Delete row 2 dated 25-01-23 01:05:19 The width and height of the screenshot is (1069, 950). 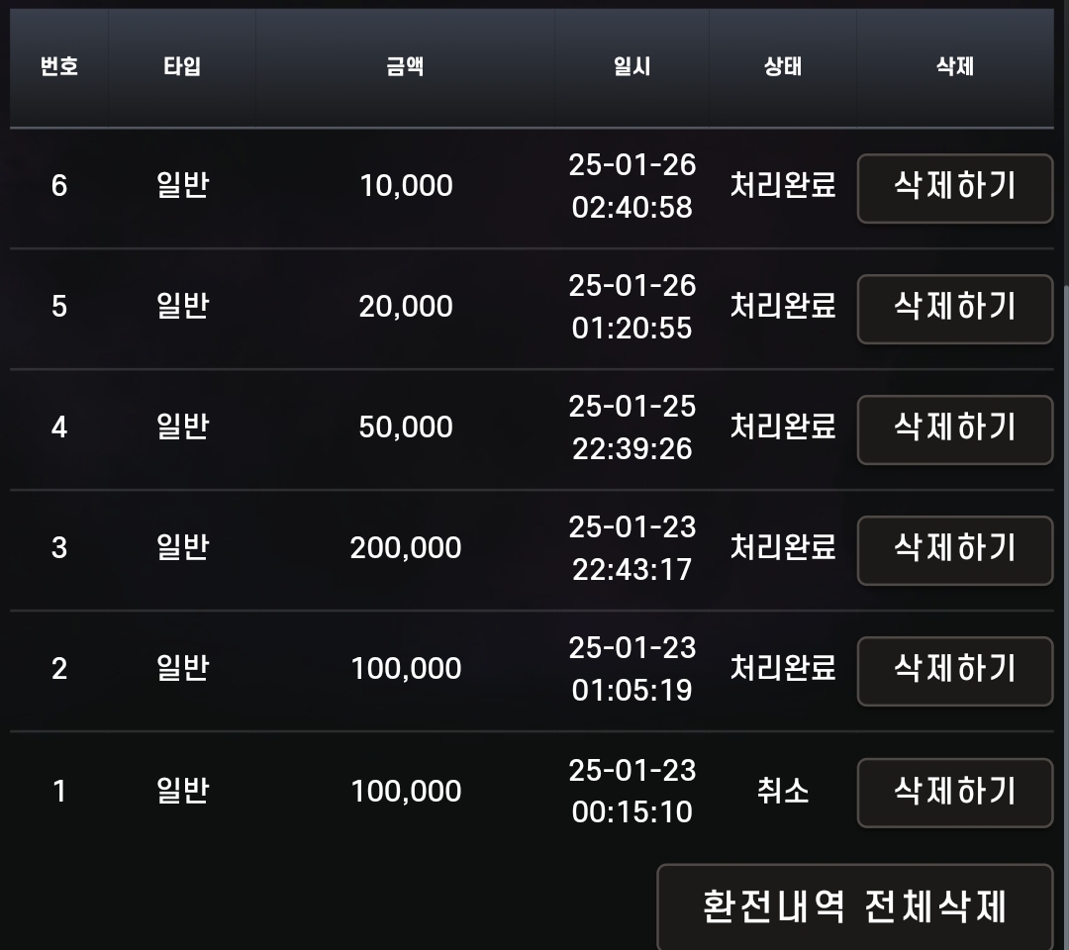[954, 670]
